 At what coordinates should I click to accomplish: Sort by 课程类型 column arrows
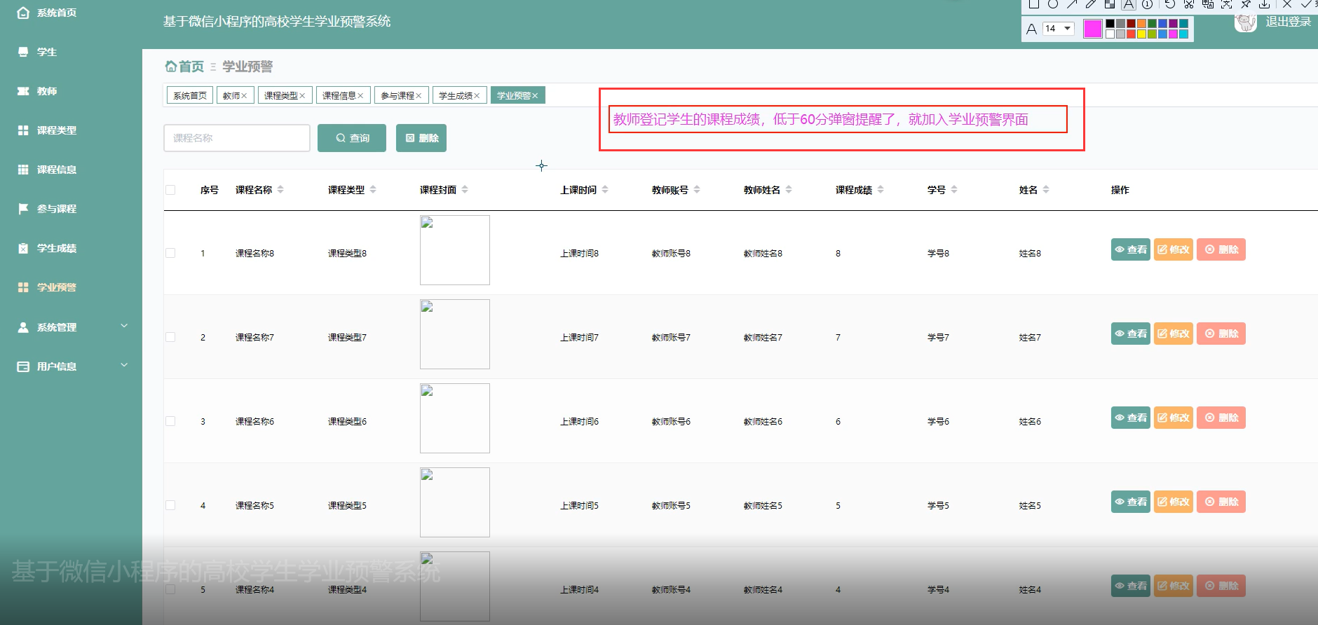tap(373, 189)
